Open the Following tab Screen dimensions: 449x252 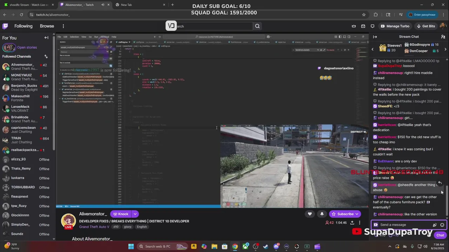coord(24,26)
